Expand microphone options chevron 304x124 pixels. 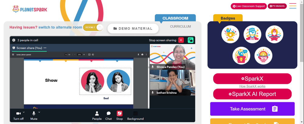tap(39, 112)
